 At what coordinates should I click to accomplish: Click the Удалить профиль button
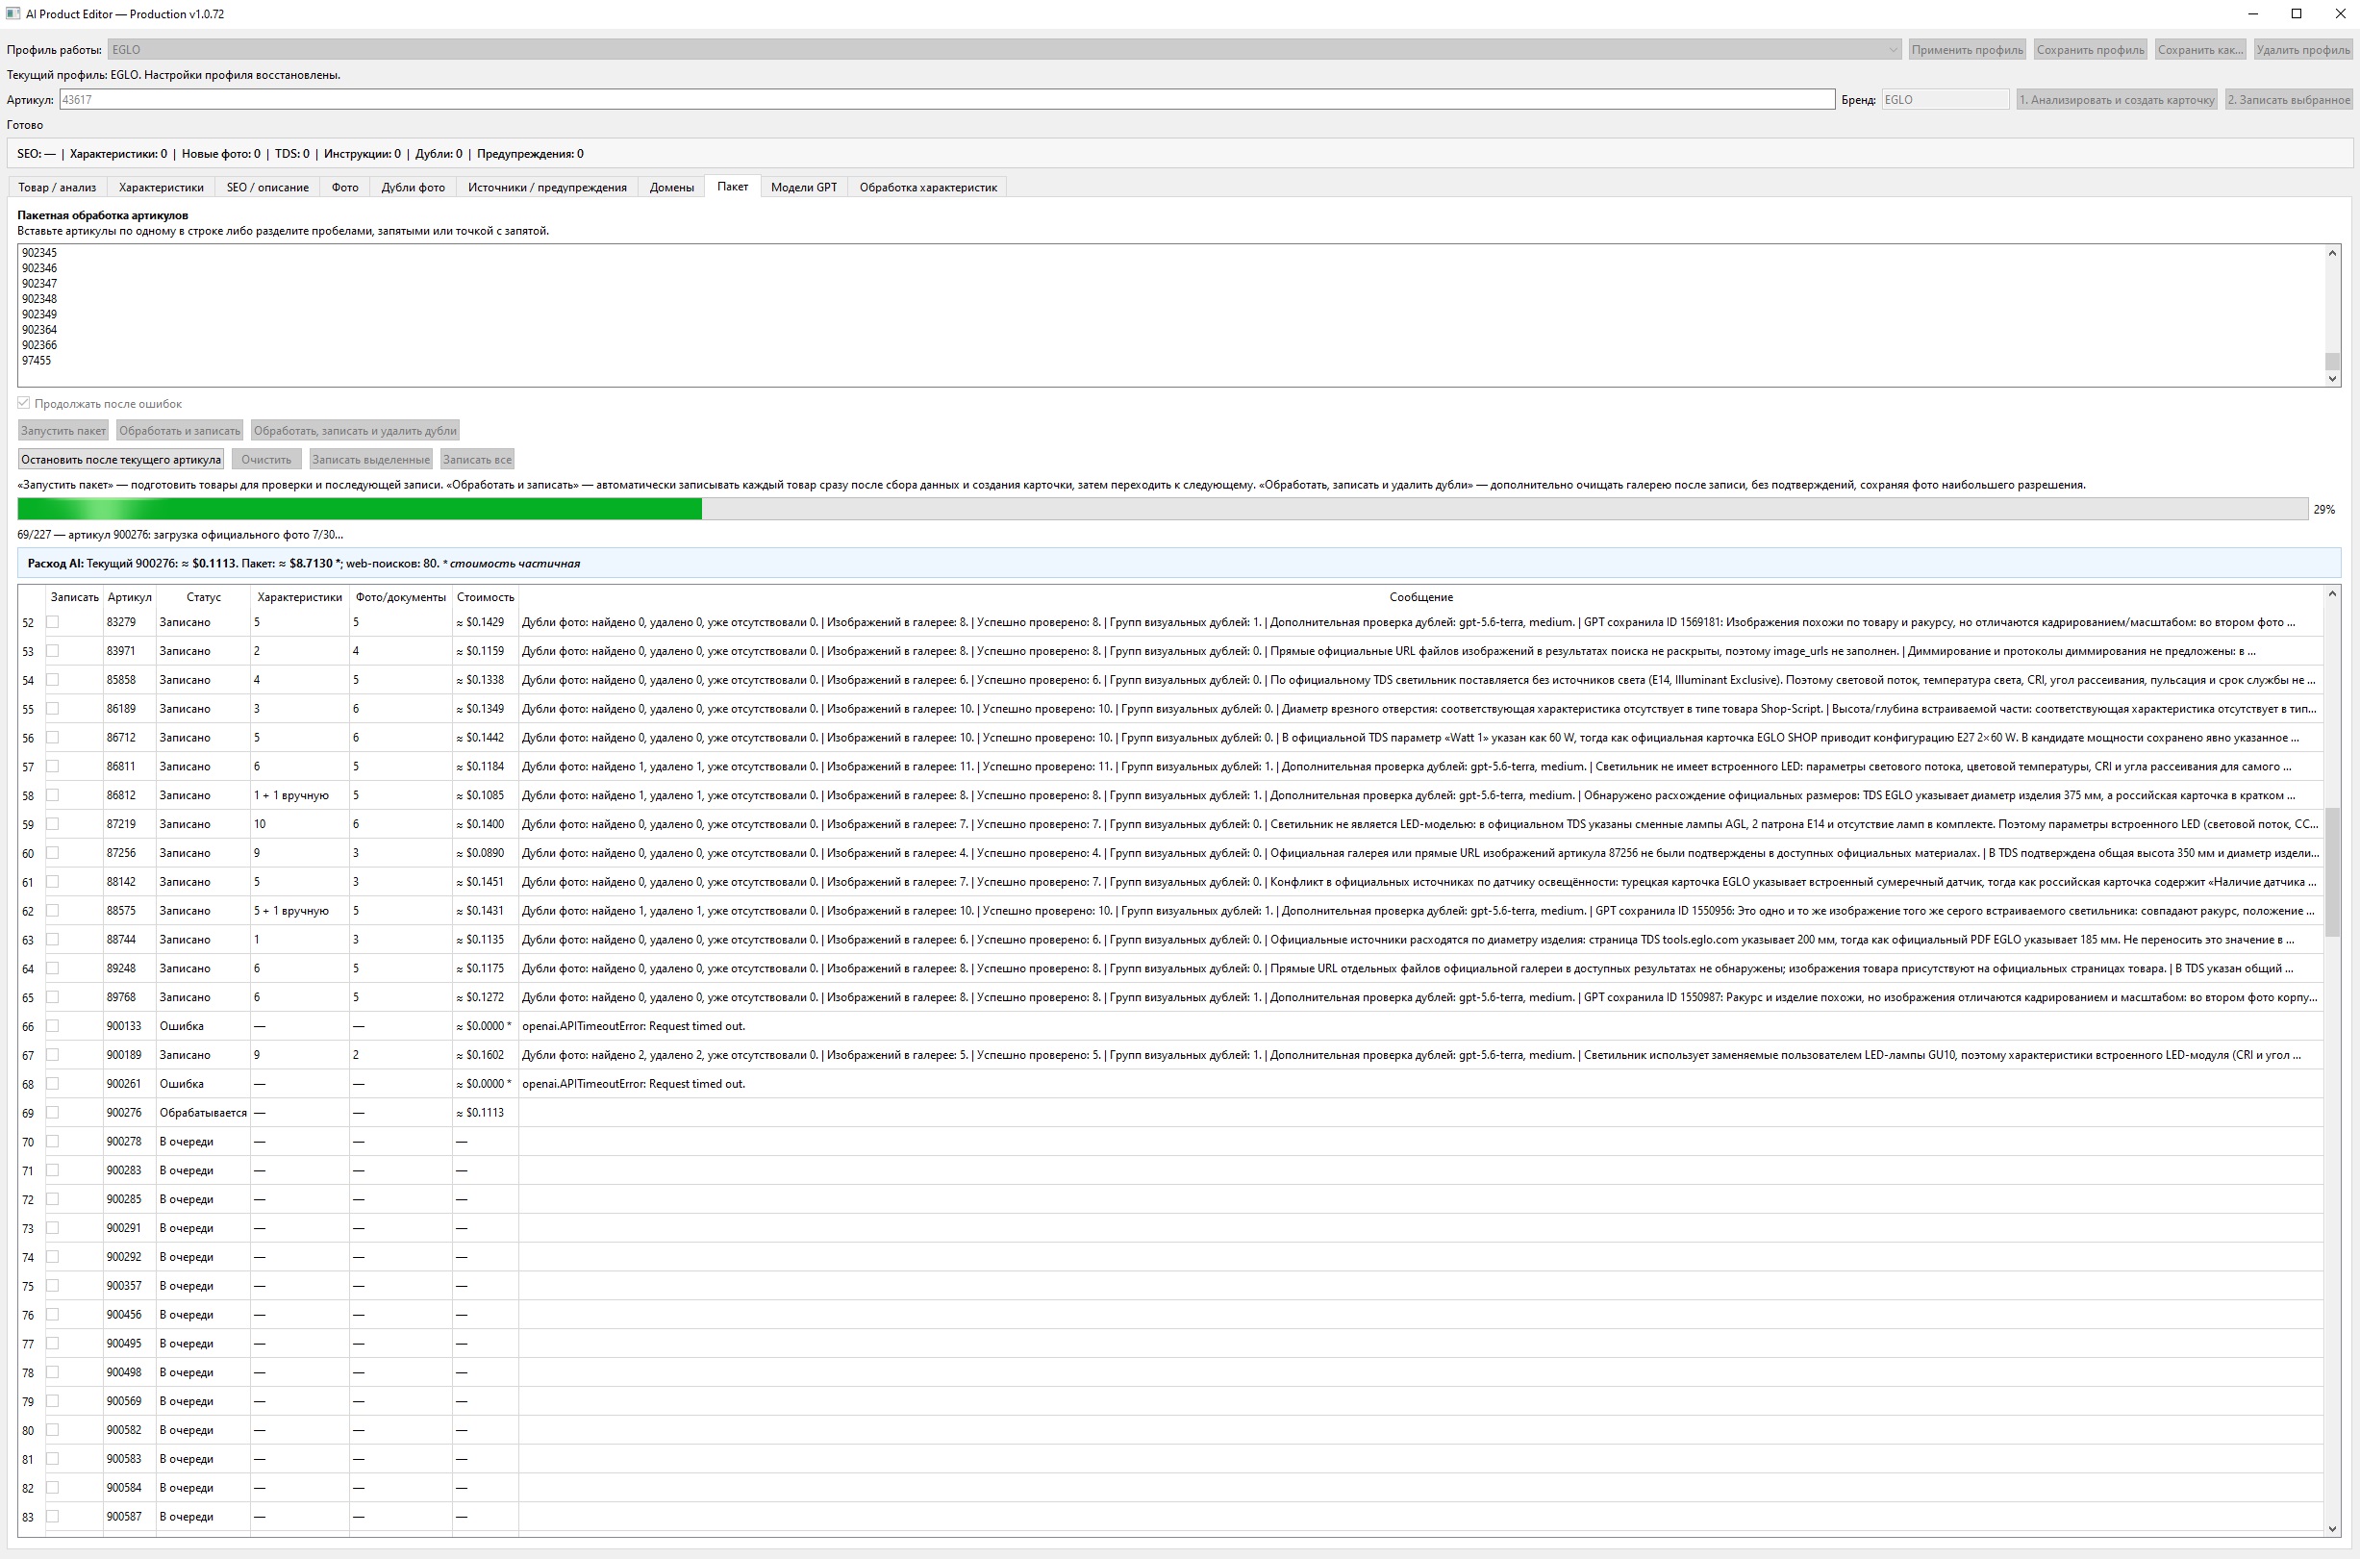pyautogui.click(x=2302, y=50)
